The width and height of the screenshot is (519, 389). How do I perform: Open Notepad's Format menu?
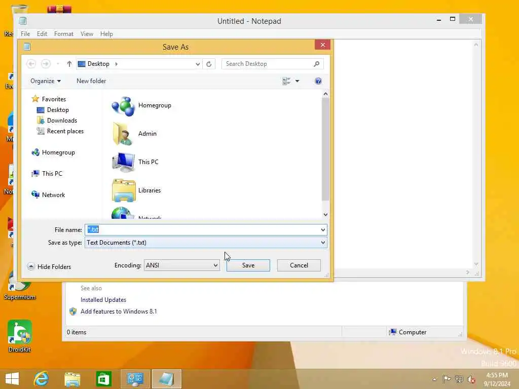63,34
